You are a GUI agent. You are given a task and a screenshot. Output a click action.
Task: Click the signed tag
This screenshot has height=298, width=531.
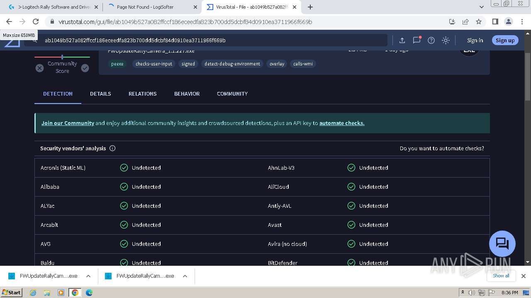[x=188, y=64]
